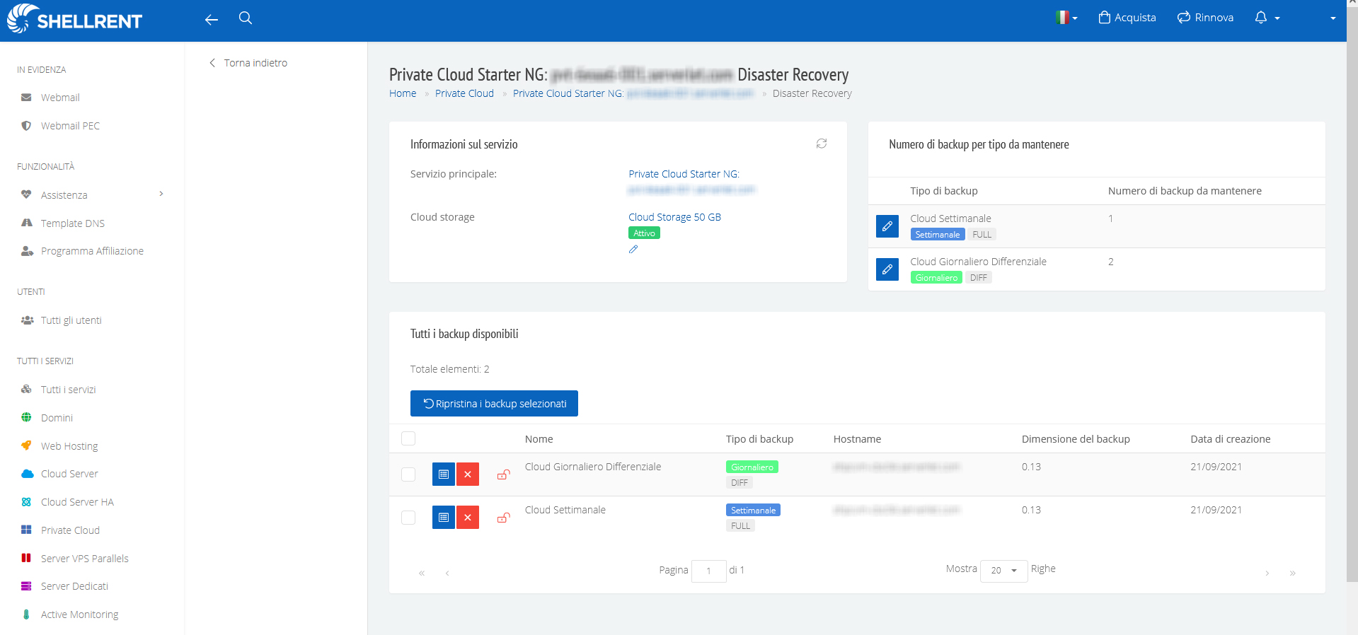
Task: Go to last page of backups
Action: [1292, 573]
